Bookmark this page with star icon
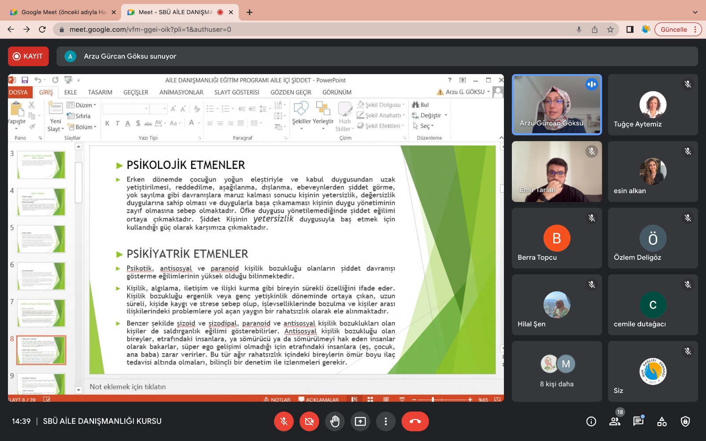Screen dimensions: 706x441 (x=610, y=30)
